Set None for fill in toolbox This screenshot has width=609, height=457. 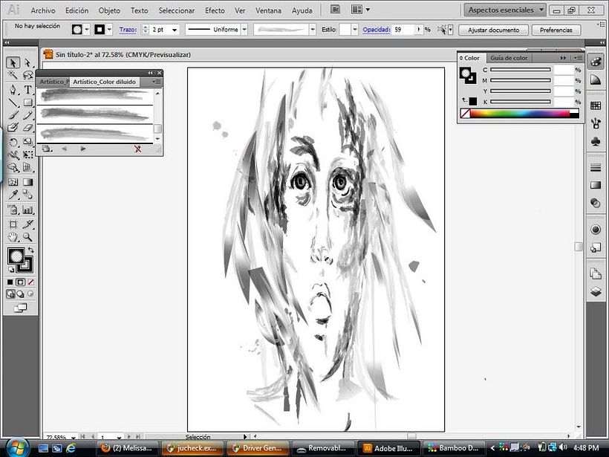click(30, 282)
